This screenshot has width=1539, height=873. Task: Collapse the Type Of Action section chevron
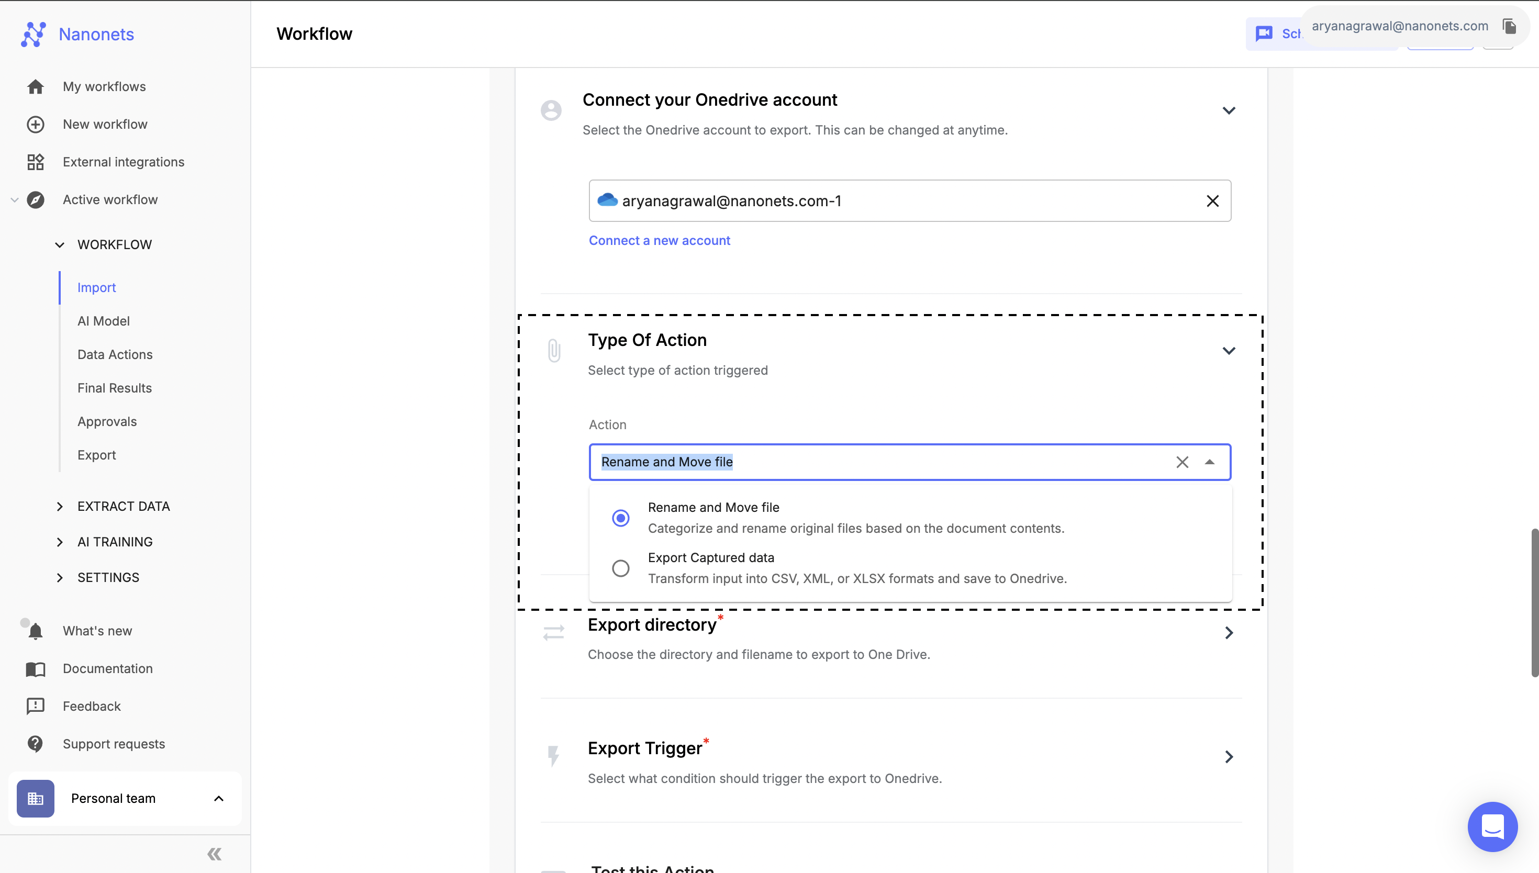click(1229, 351)
